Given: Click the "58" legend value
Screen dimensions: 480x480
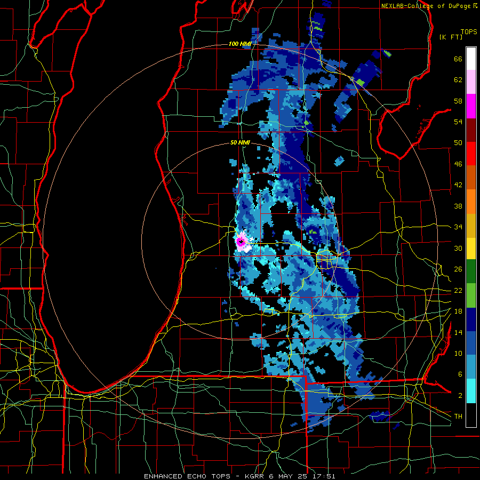Looking at the screenshot, I should pos(458,101).
